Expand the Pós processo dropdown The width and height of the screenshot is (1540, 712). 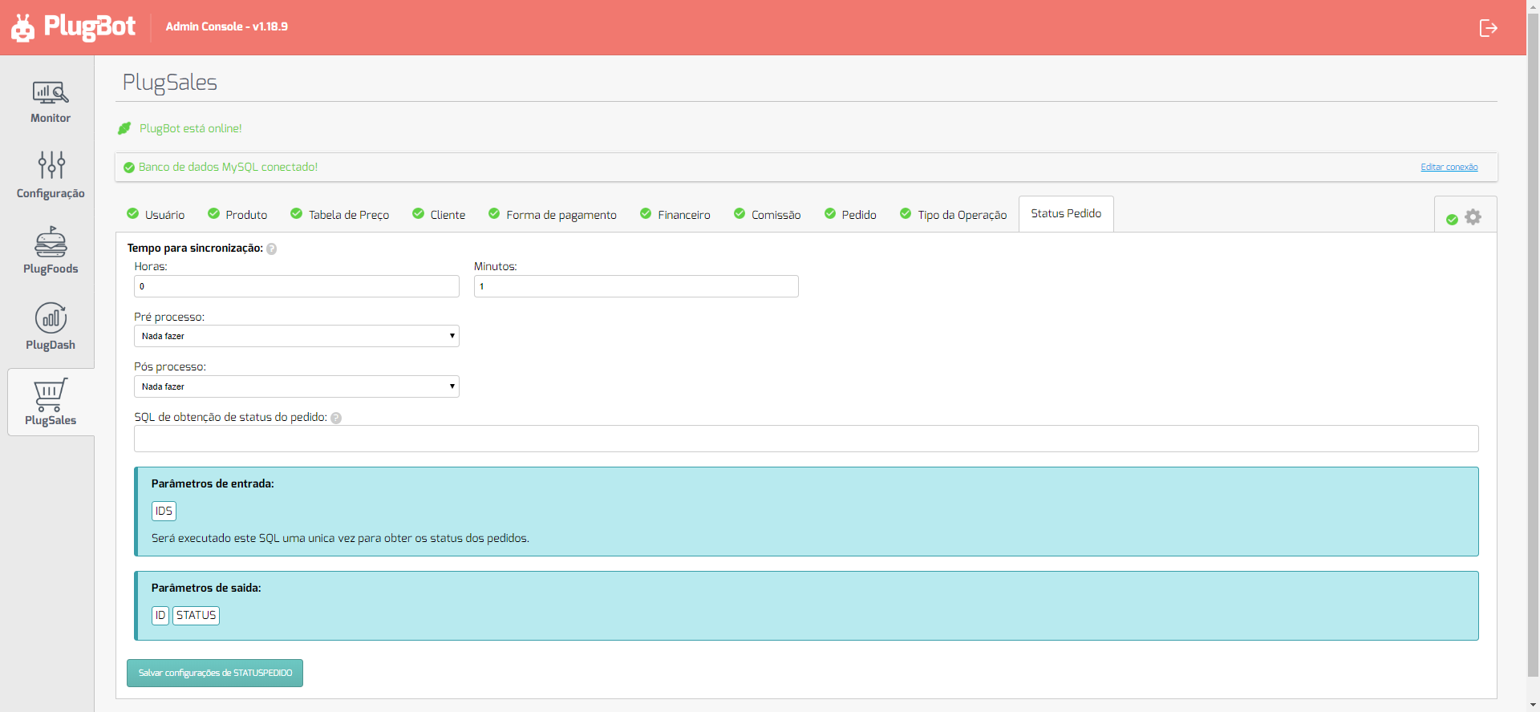pos(297,386)
